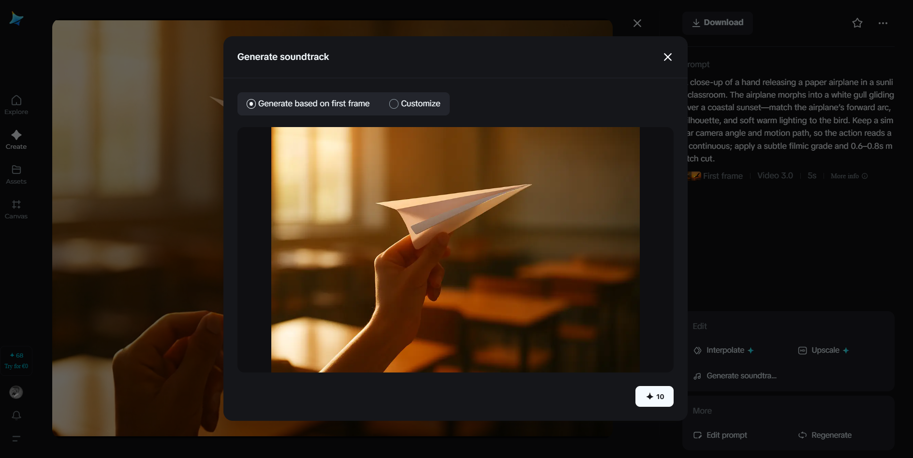Close the video preview with X icon

point(637,23)
